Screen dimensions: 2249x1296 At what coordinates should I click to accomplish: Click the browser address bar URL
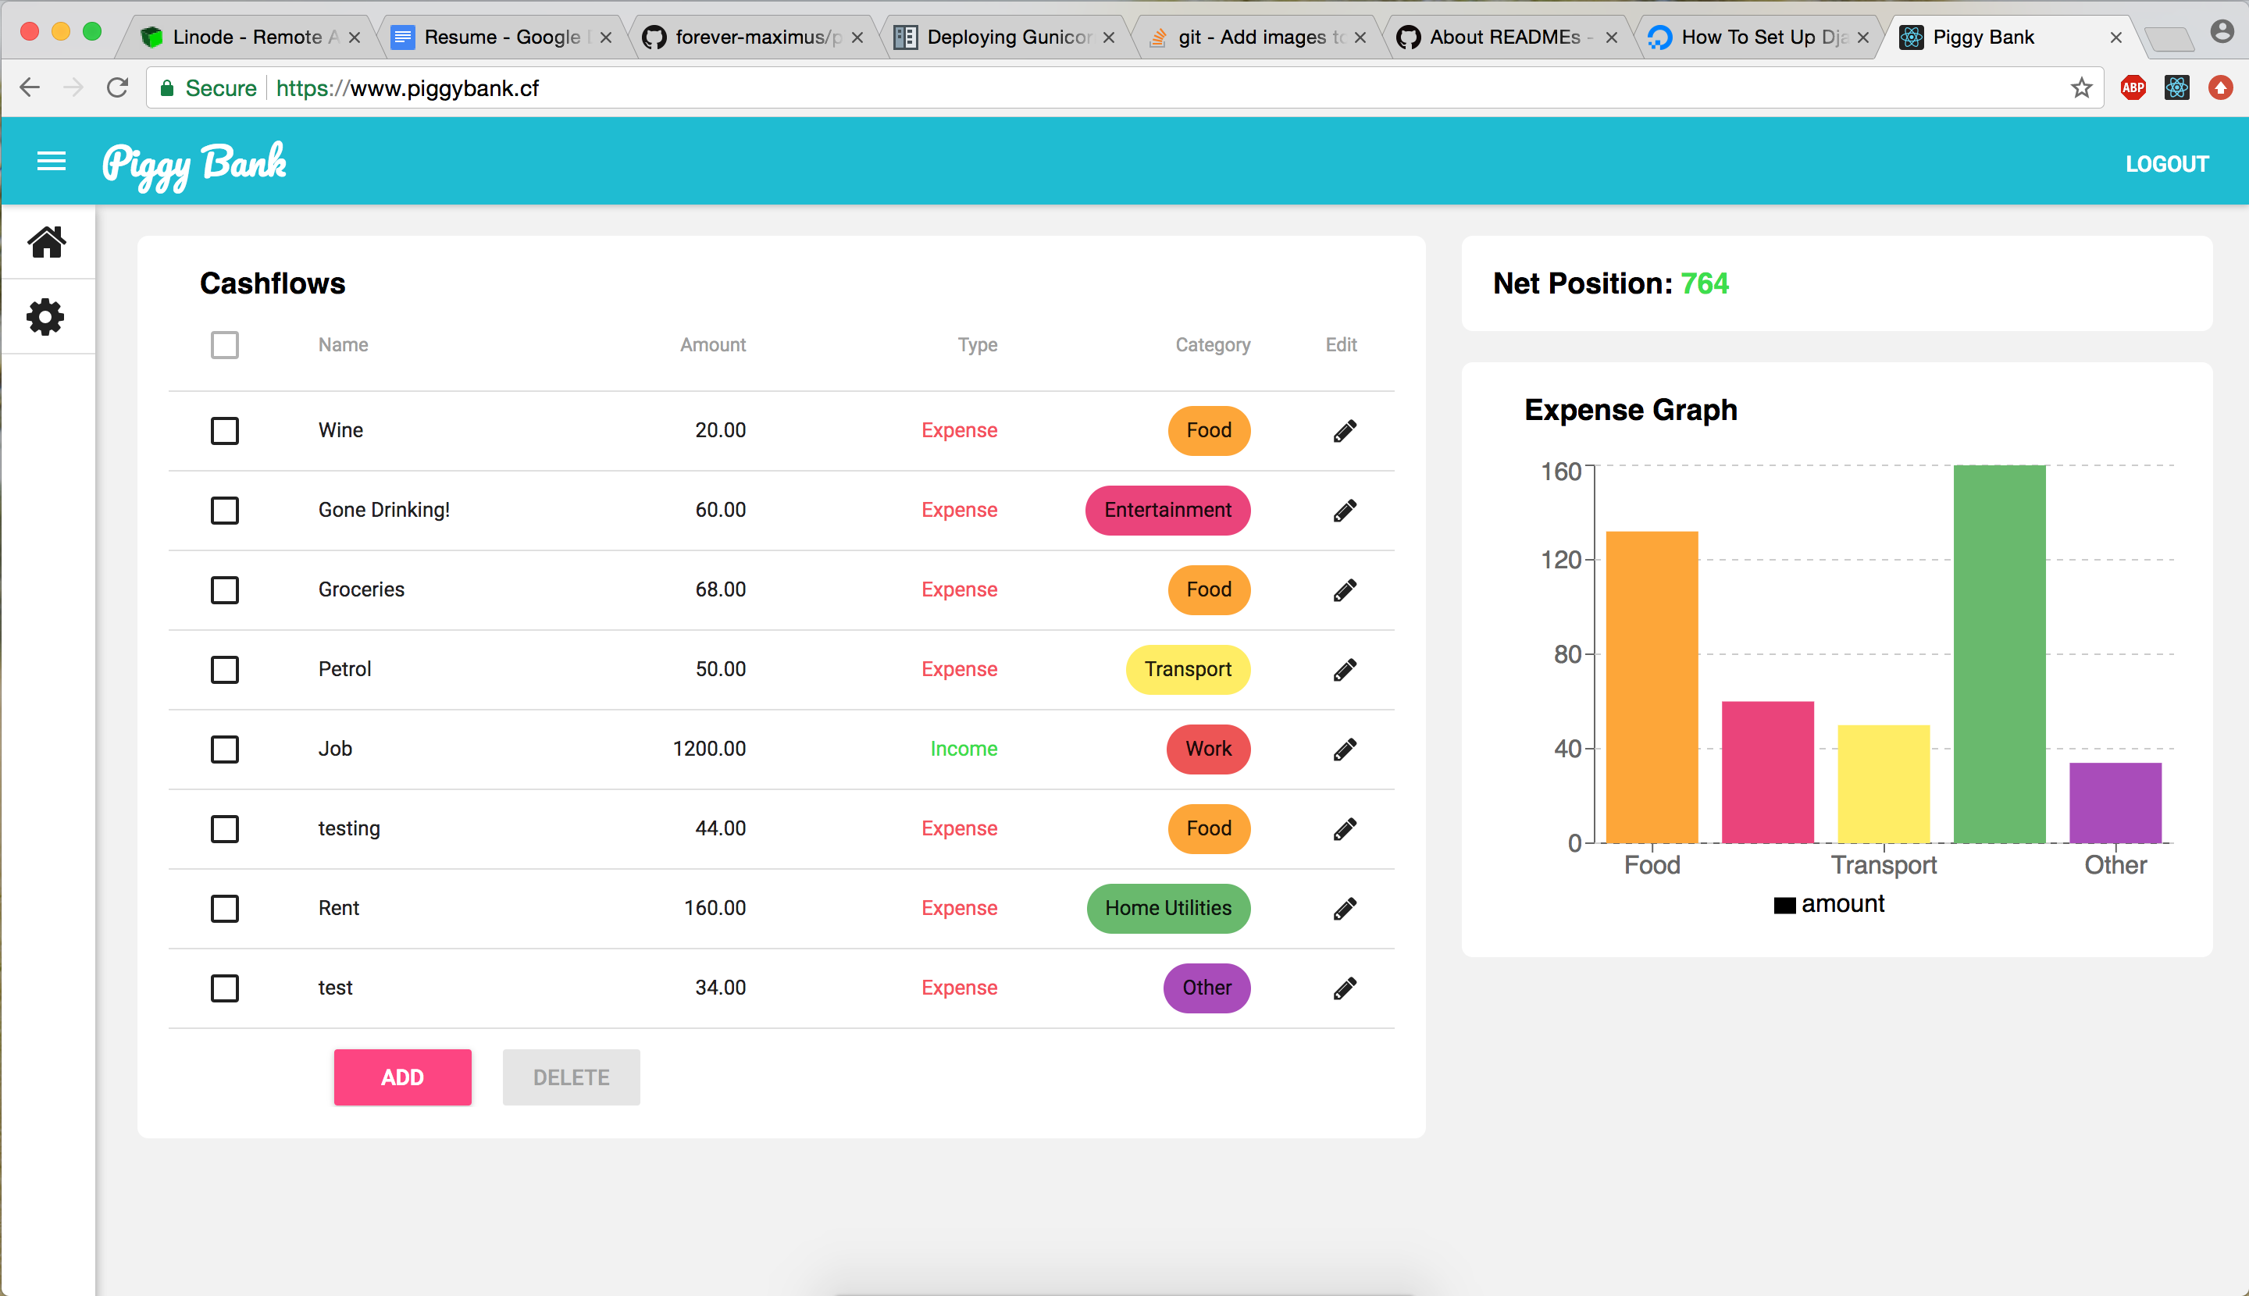408,88
